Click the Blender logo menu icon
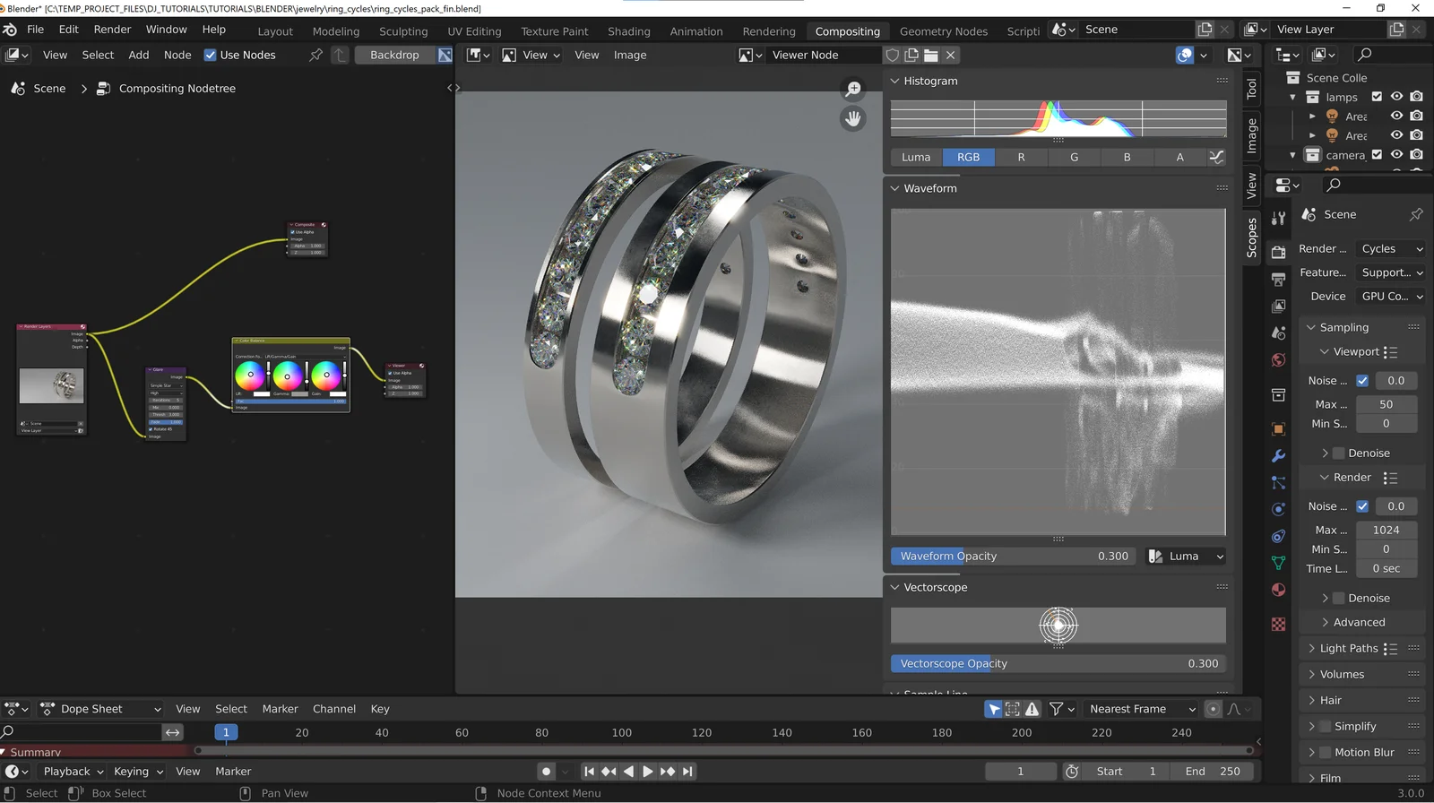Viewport: 1434px width, 803px height. pyautogui.click(x=10, y=30)
